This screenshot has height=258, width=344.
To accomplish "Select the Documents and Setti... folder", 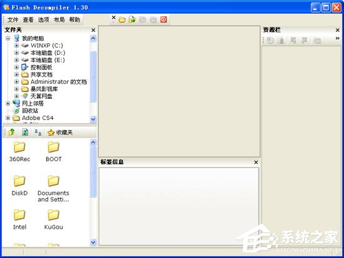I will pos(53,189).
